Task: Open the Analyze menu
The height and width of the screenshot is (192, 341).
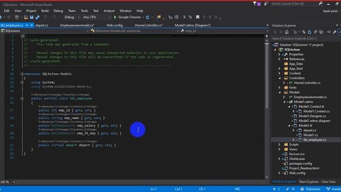Action: 109,11
